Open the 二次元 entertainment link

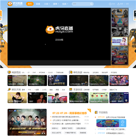44,90
